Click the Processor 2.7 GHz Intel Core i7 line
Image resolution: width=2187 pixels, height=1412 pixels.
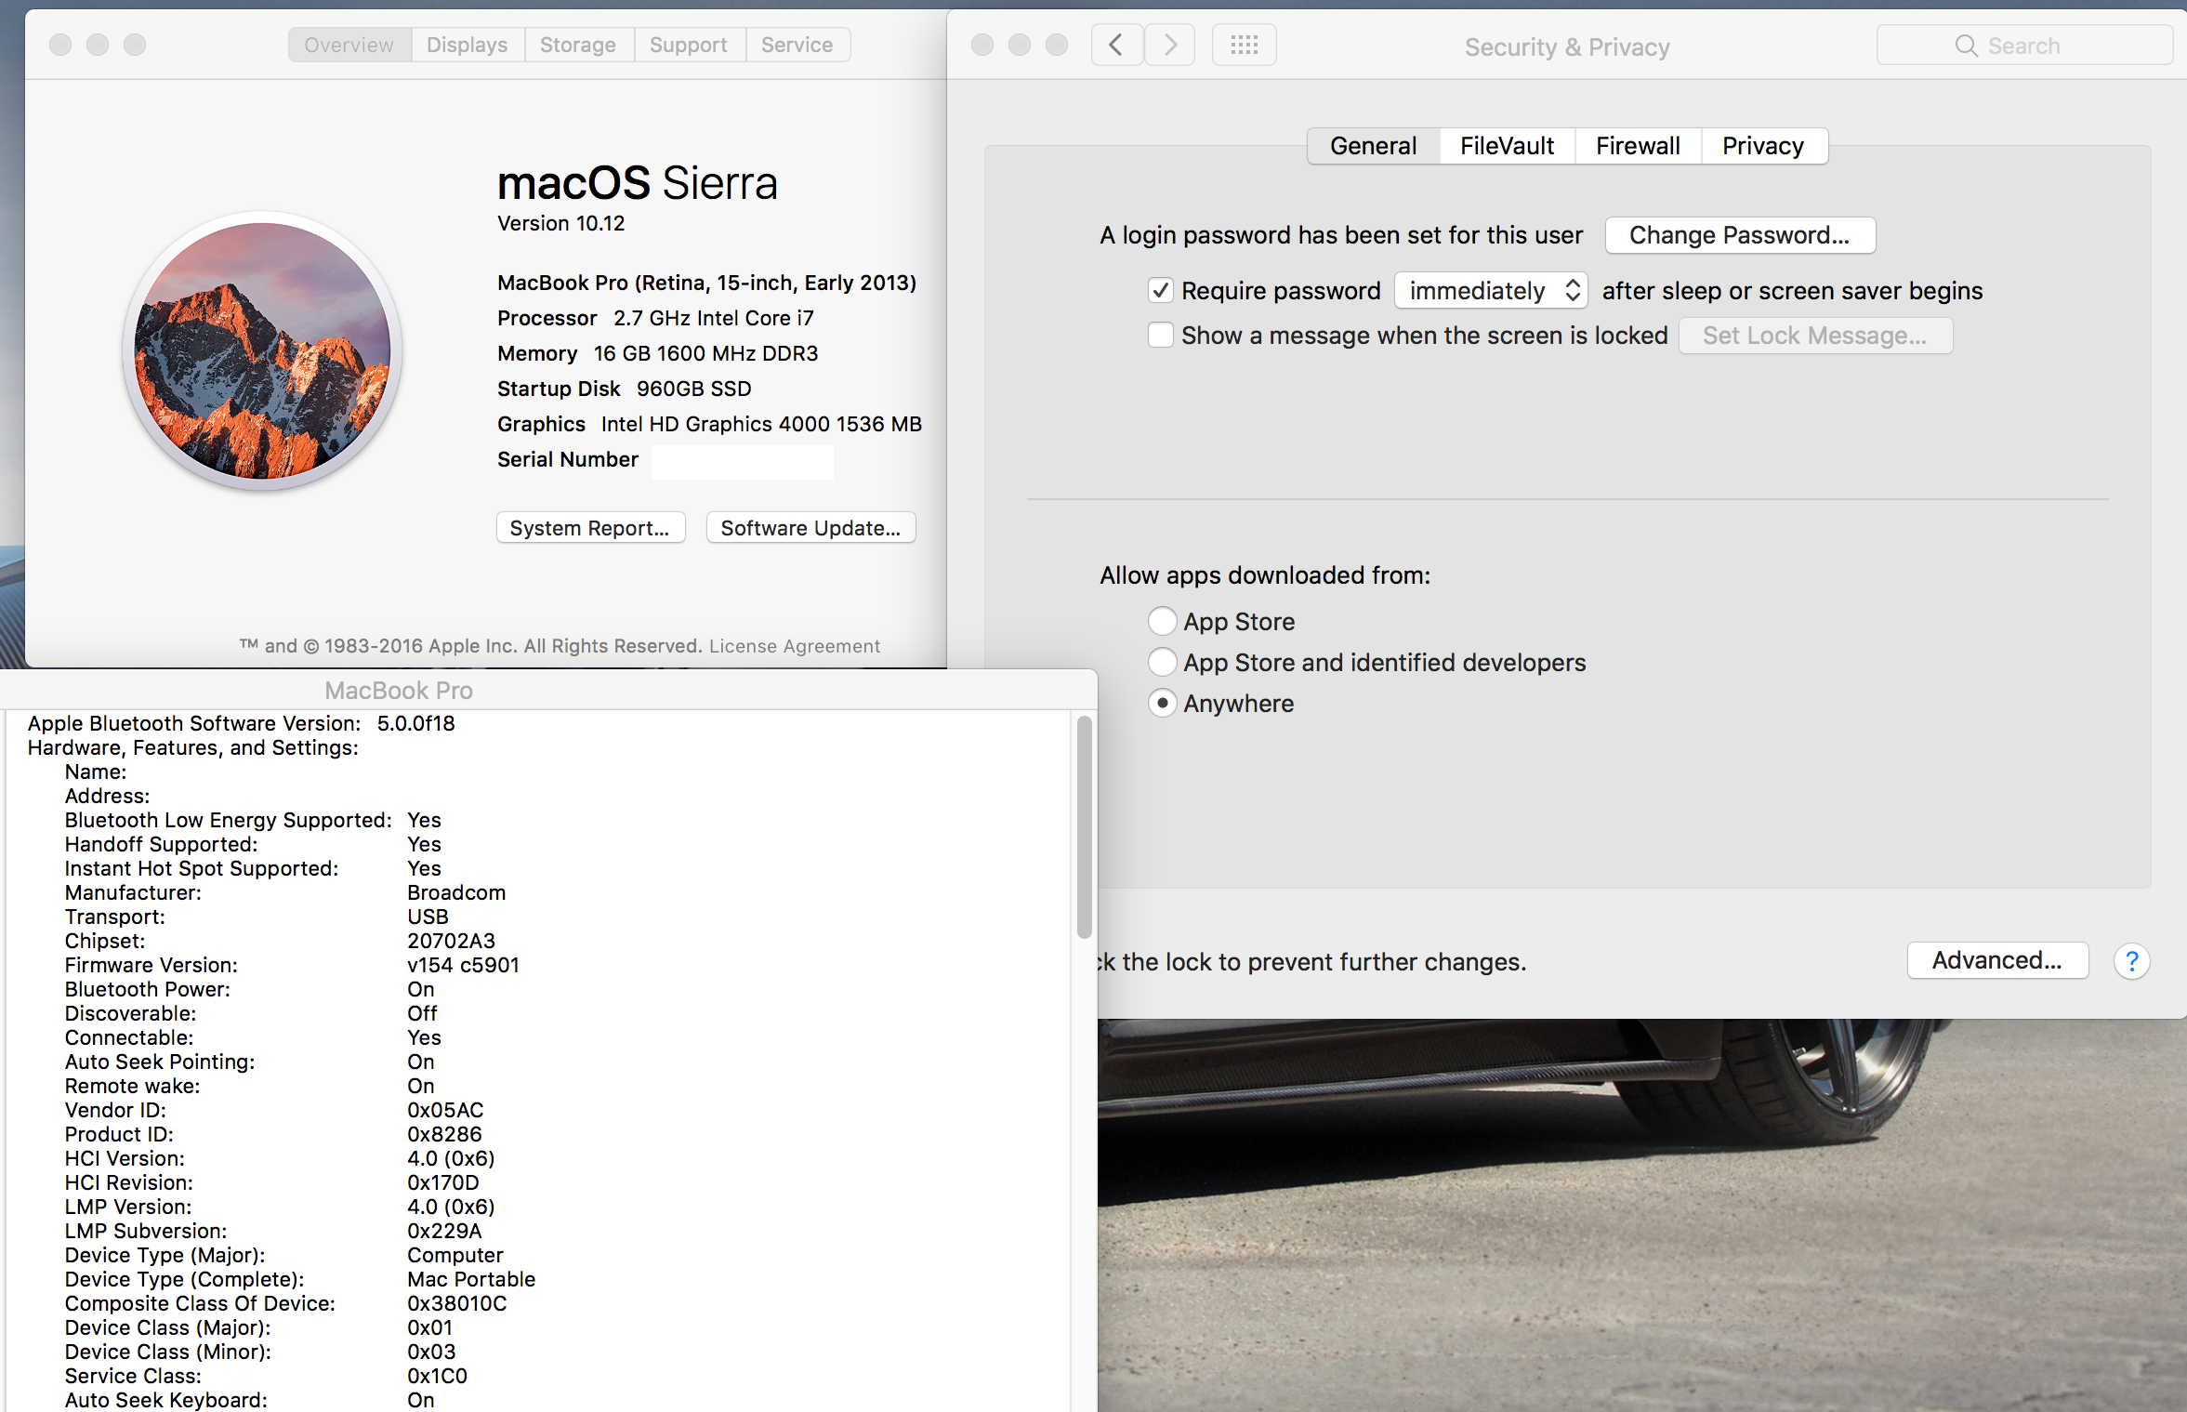tap(655, 318)
